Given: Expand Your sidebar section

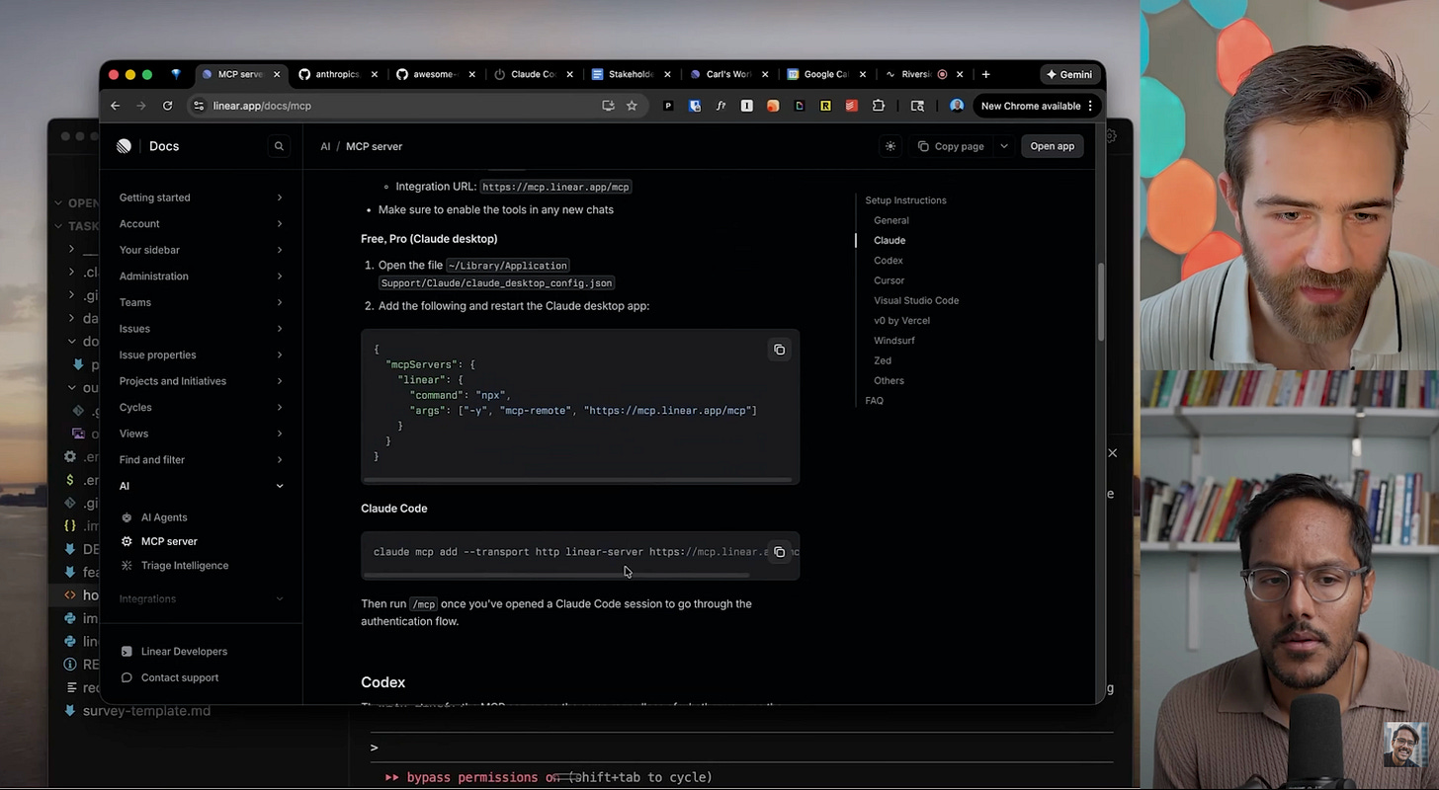Looking at the screenshot, I should (x=201, y=250).
